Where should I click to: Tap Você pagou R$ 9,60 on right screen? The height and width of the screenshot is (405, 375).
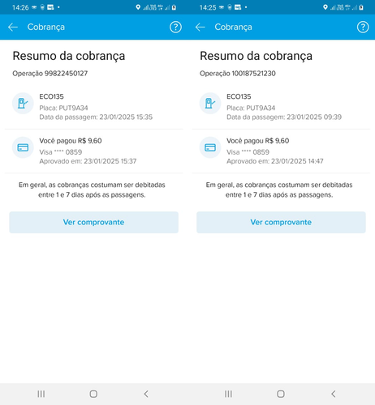pos(257,141)
